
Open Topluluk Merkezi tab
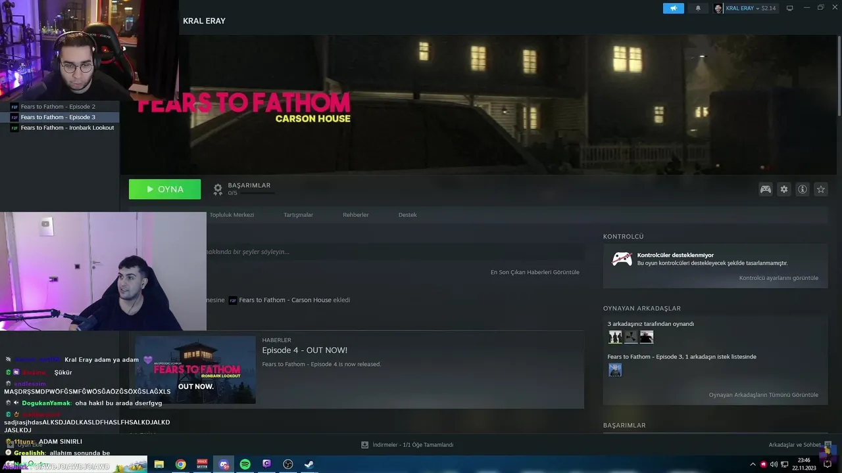click(232, 215)
